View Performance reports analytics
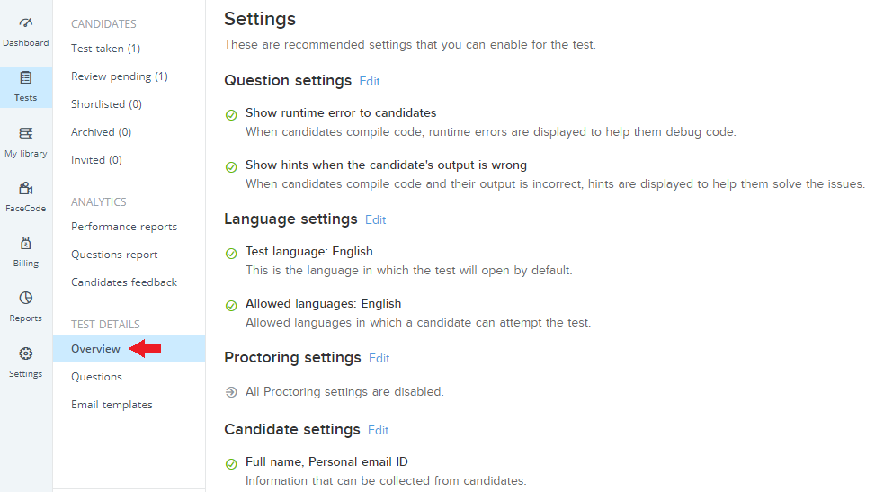875x492 pixels. [124, 227]
